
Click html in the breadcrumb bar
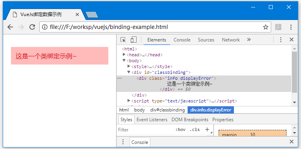[124, 110]
